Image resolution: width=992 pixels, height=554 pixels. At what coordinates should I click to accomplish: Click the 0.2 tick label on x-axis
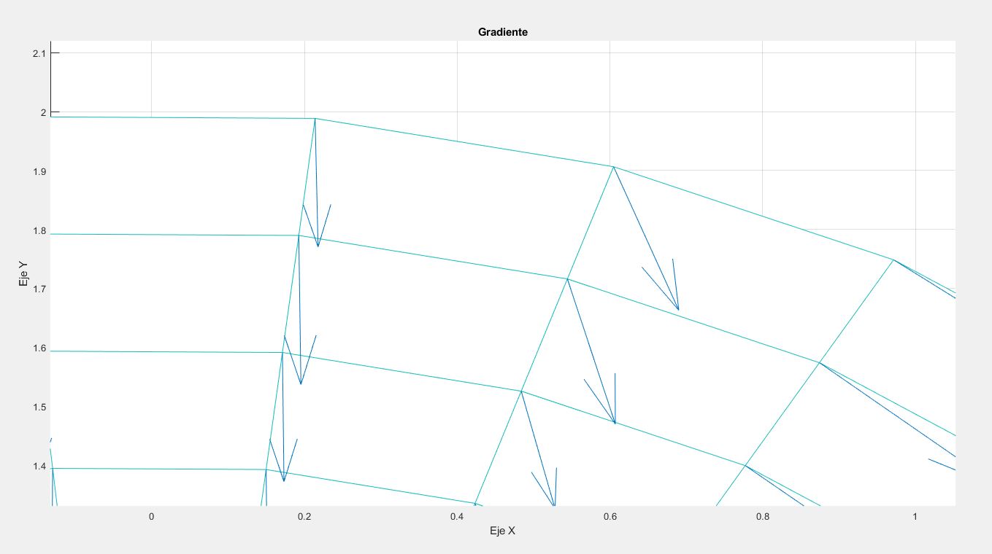[304, 517]
